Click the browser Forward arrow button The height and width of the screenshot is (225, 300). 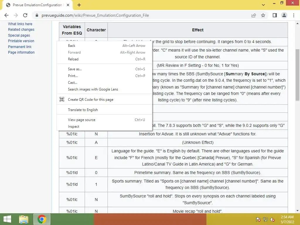(16, 15)
